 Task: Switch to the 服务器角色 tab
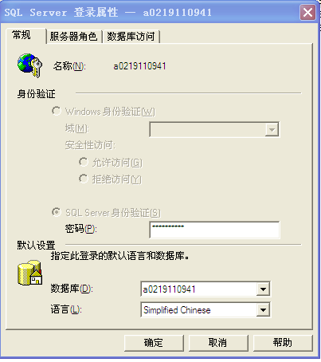point(73,37)
